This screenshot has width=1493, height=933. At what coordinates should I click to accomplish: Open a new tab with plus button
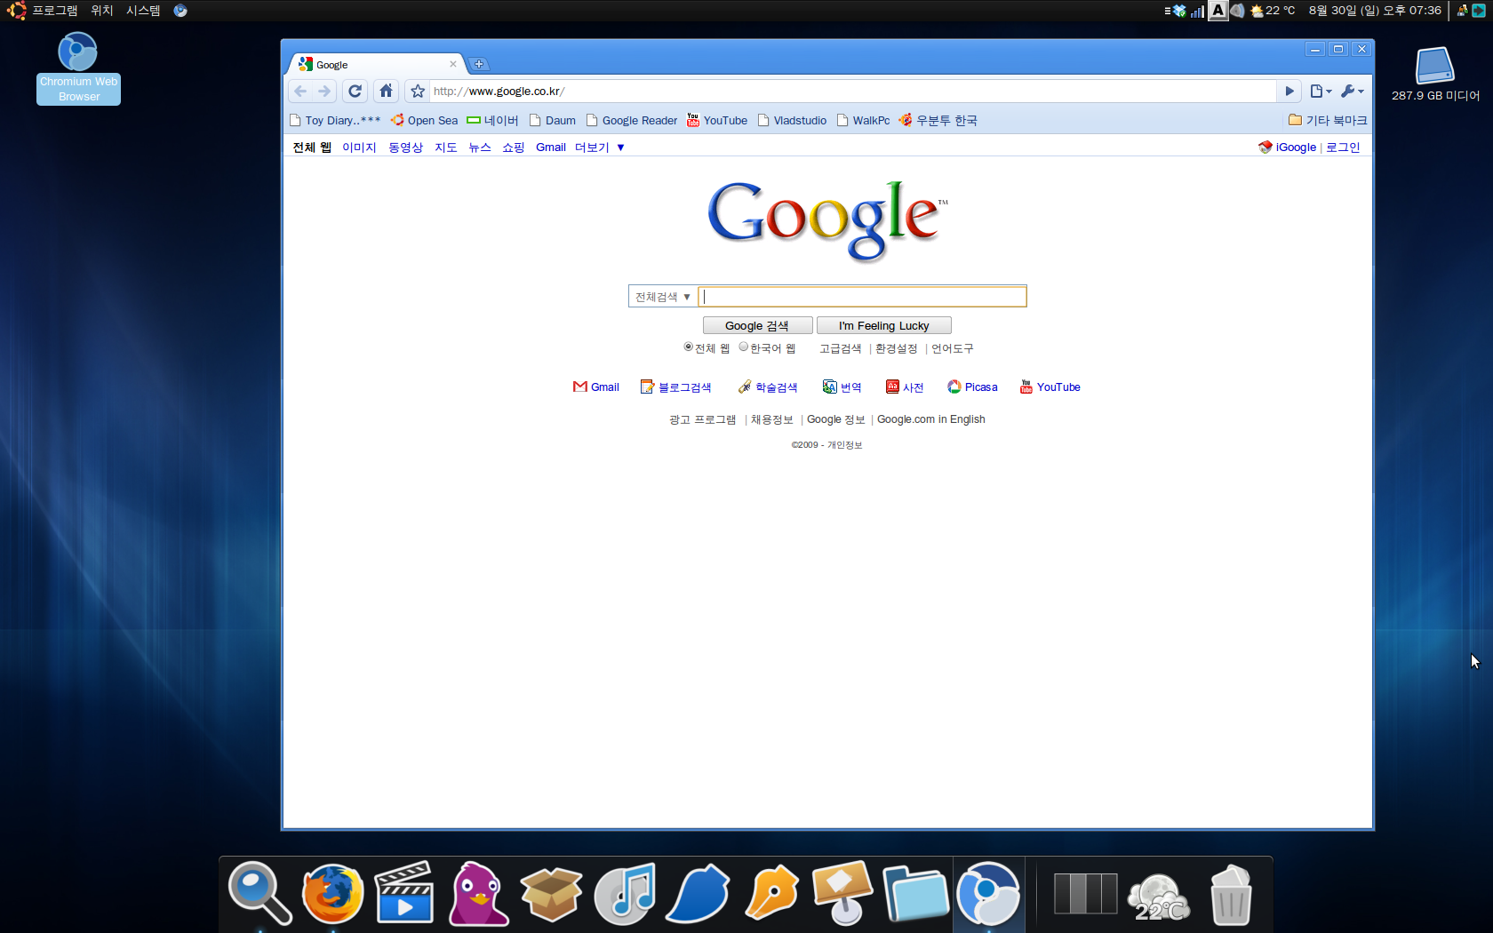(478, 64)
